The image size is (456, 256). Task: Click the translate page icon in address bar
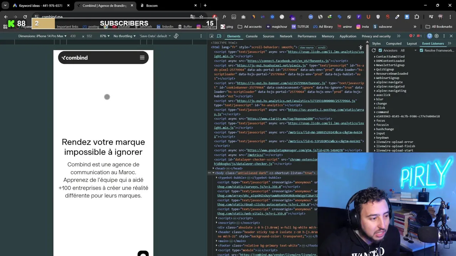(193, 17)
